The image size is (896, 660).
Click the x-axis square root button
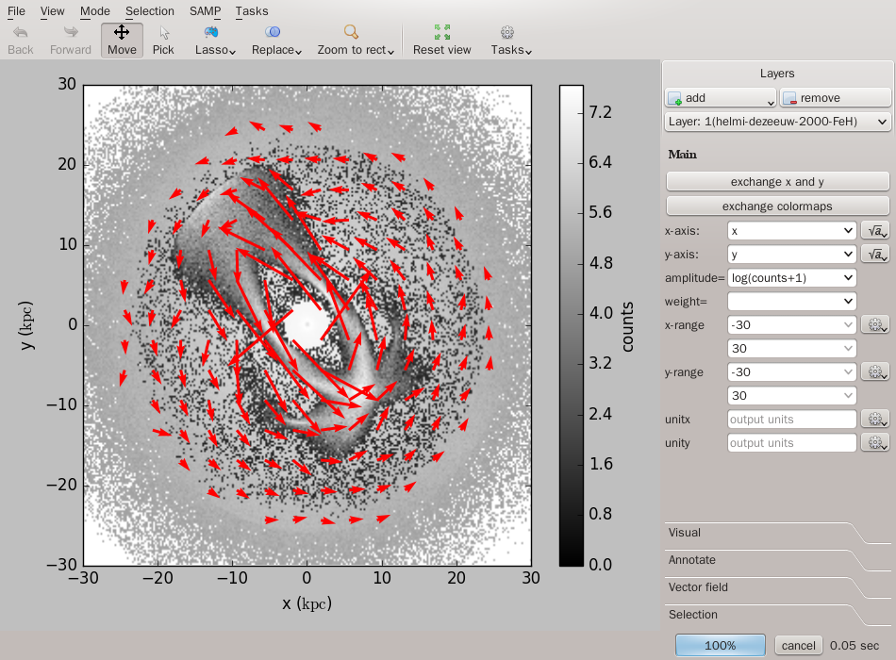[875, 230]
